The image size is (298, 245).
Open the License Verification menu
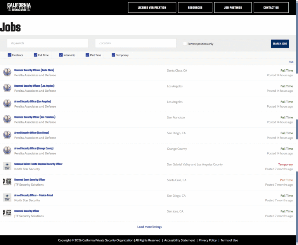pos(152,8)
